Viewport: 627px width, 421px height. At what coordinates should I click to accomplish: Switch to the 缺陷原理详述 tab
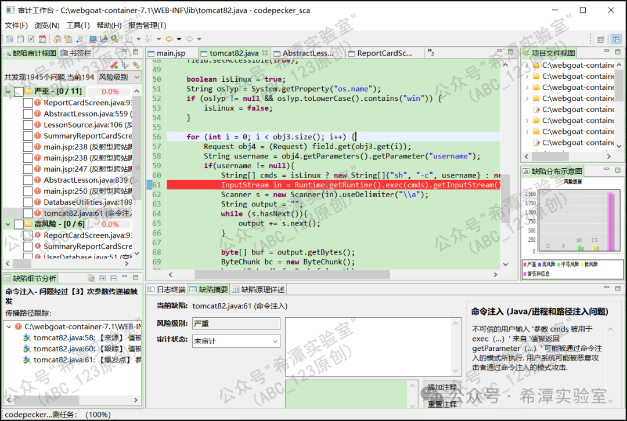258,289
